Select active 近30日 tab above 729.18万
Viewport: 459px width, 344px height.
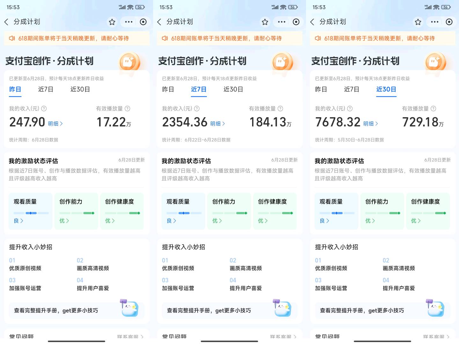(x=386, y=90)
